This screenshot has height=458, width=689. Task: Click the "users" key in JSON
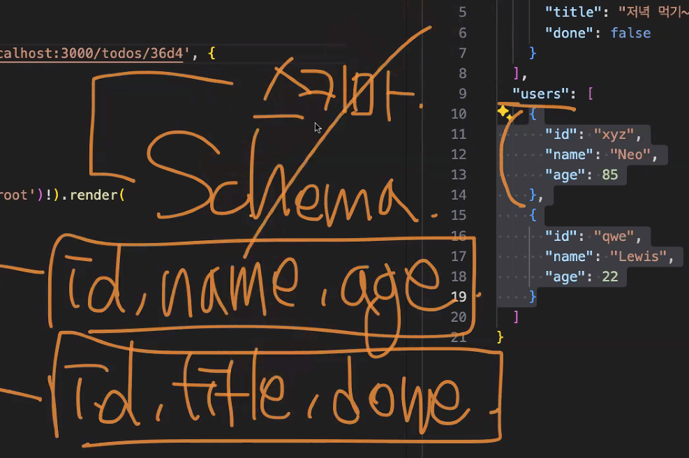(540, 94)
